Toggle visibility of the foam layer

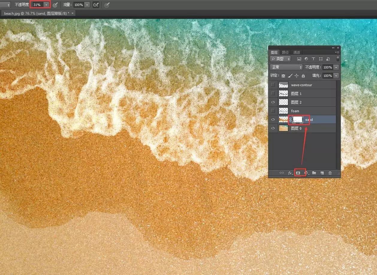tap(273, 111)
